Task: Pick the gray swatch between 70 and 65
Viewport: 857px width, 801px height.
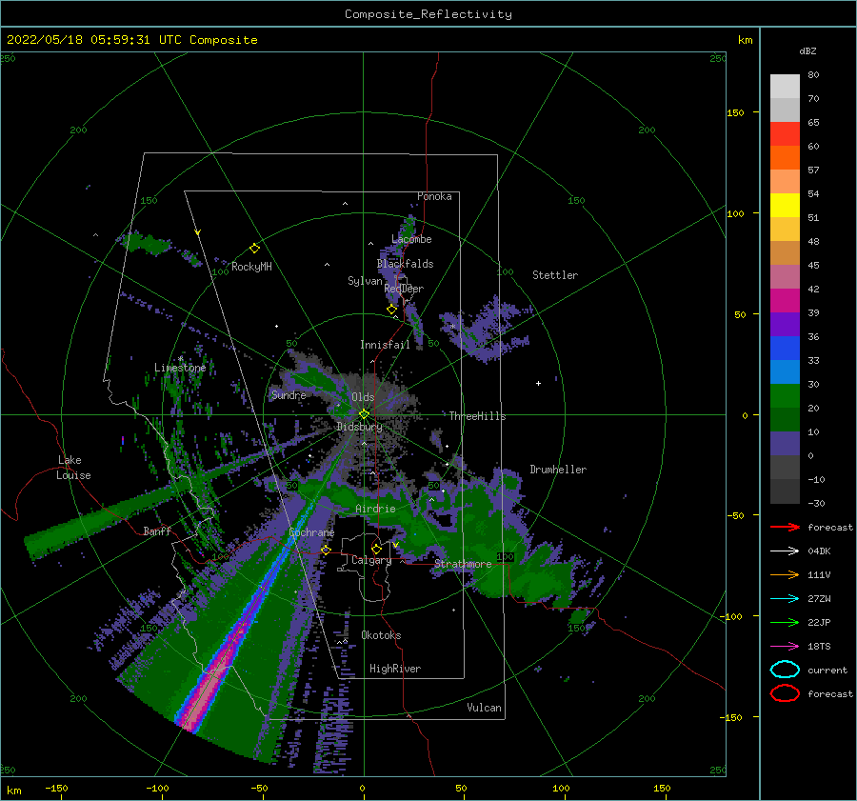Action: 785,110
